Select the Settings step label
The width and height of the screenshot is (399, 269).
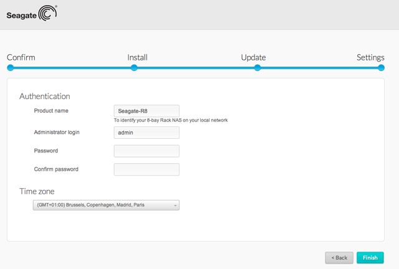pos(370,57)
